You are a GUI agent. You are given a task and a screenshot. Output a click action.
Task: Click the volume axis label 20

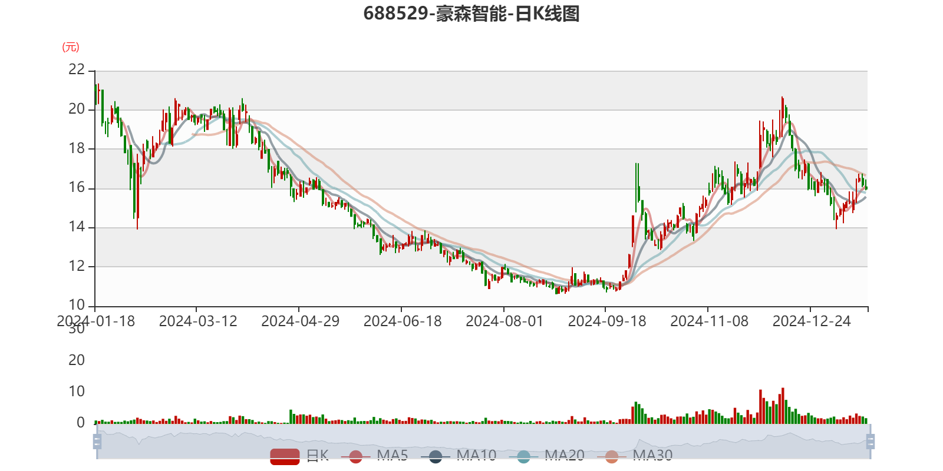[x=77, y=360]
